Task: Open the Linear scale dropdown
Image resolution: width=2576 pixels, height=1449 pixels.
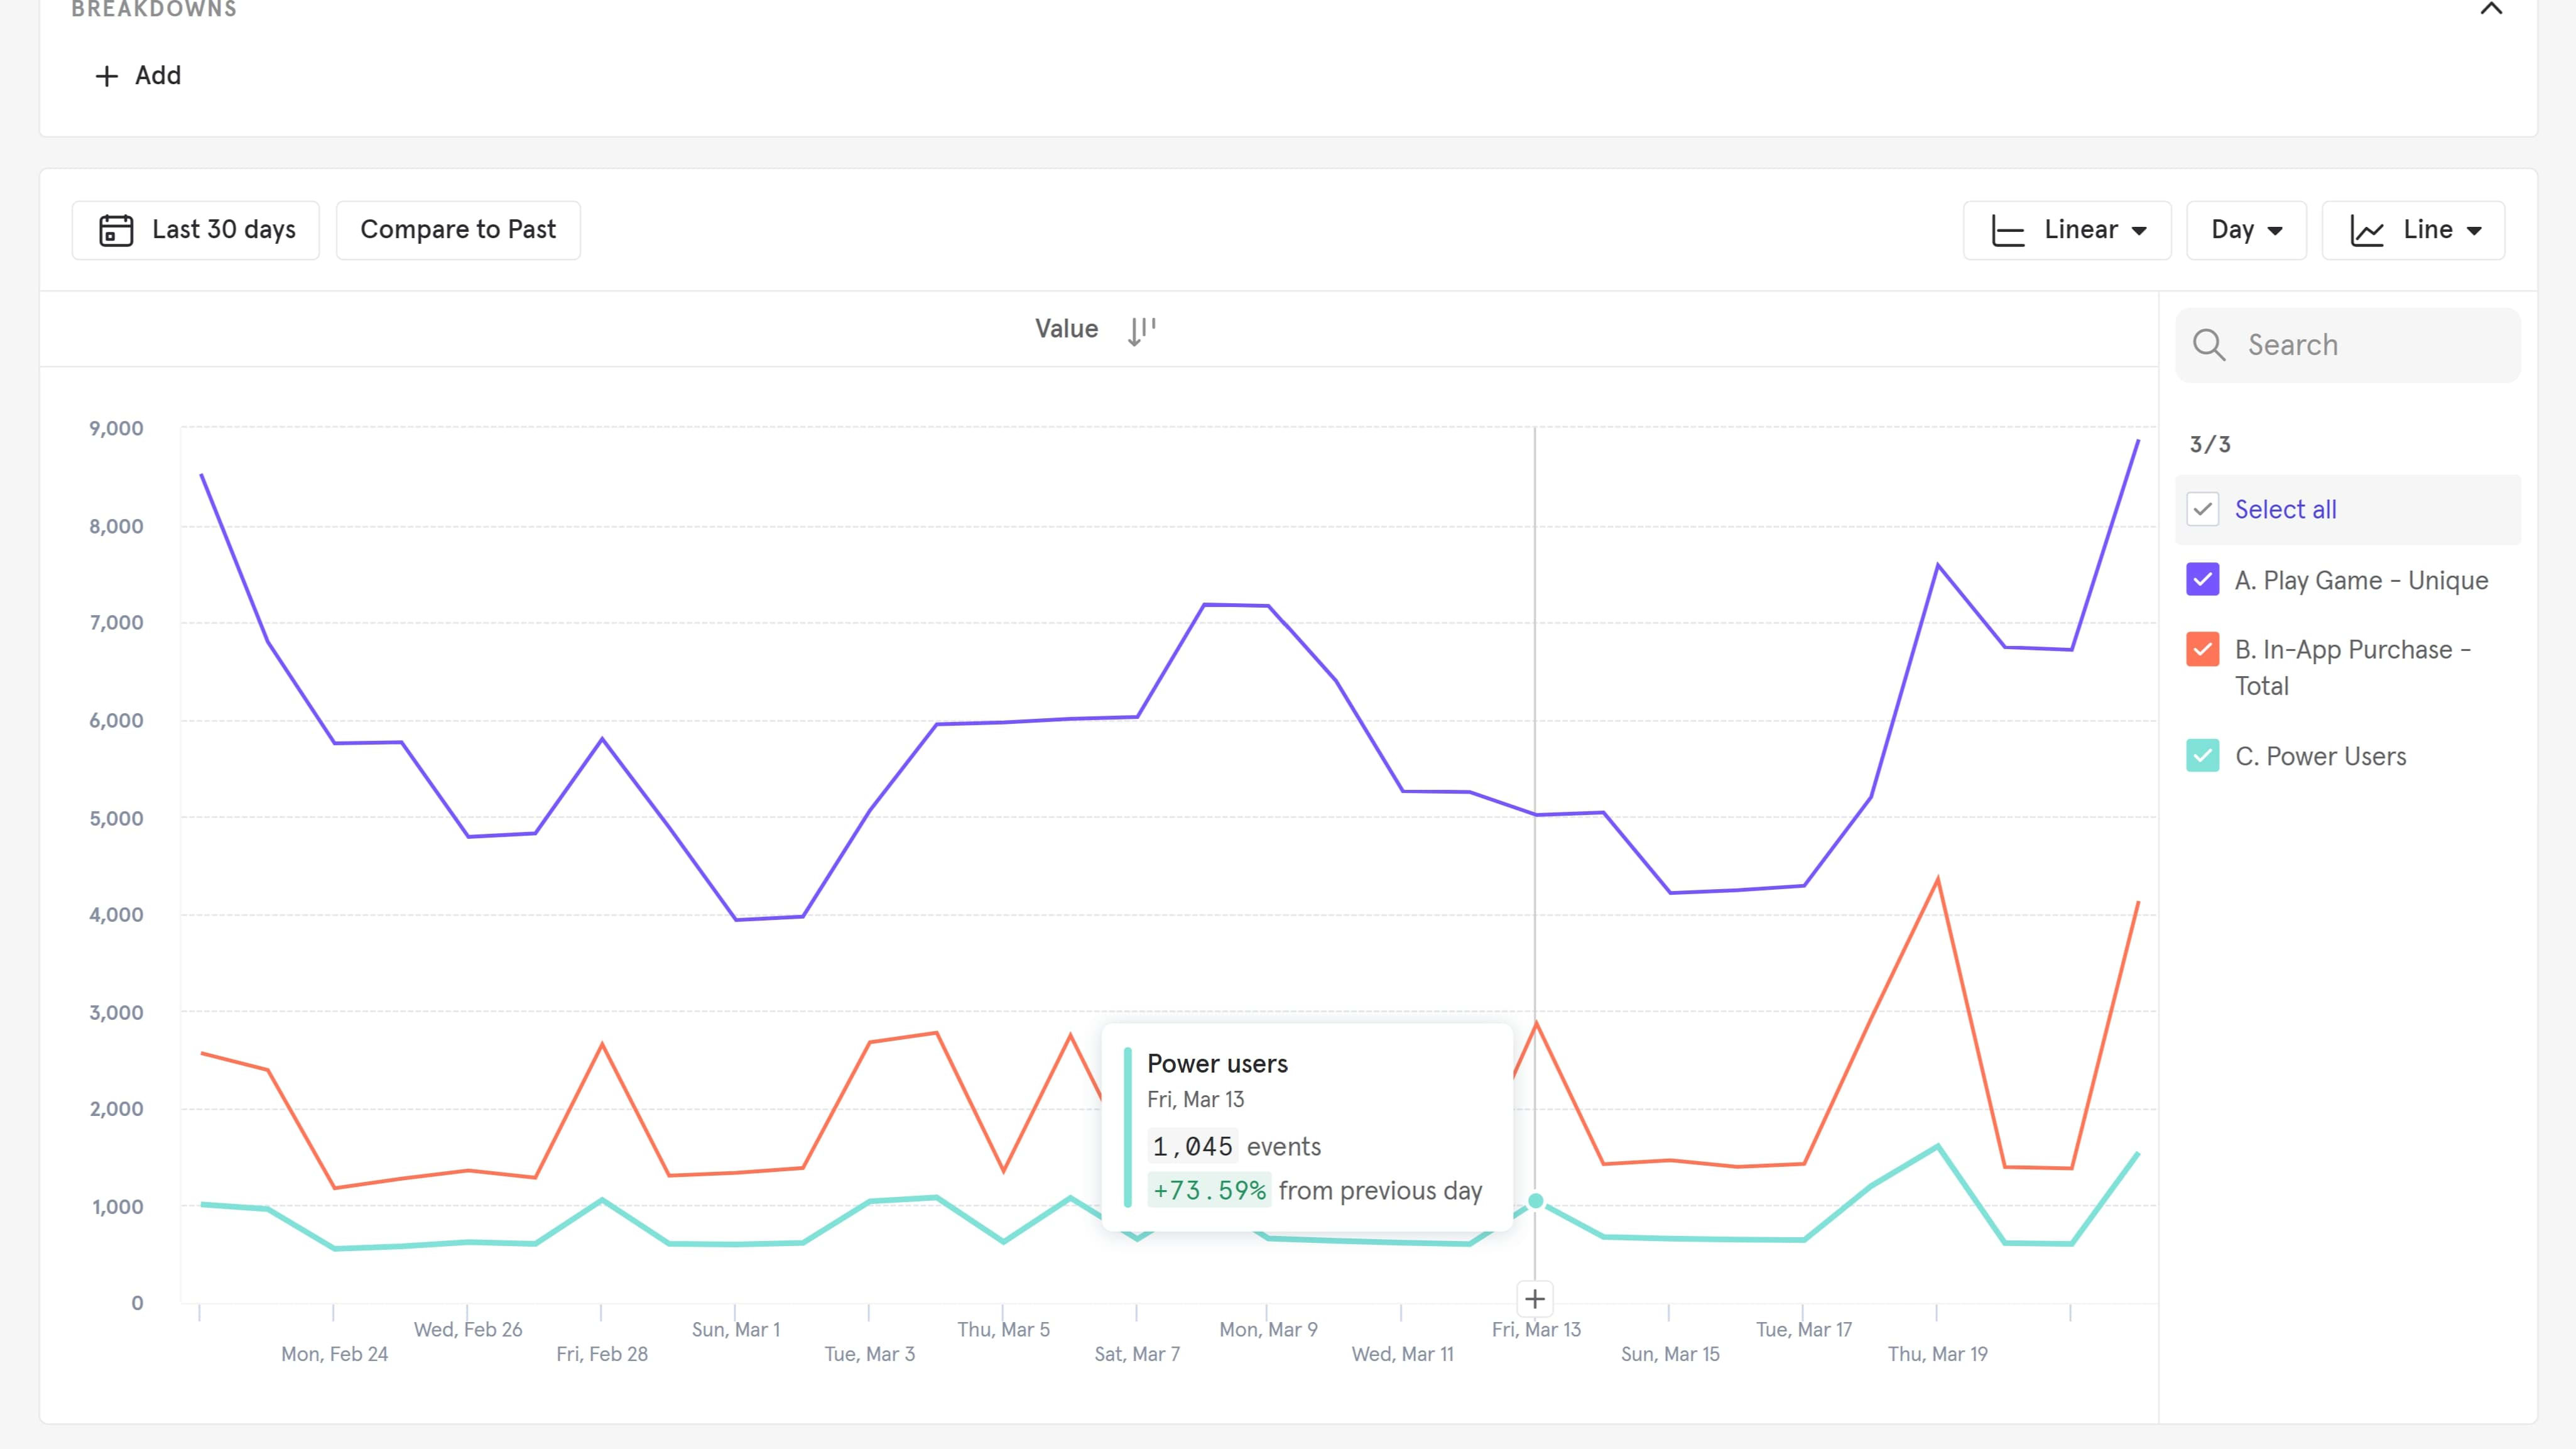Action: pyautogui.click(x=2067, y=230)
